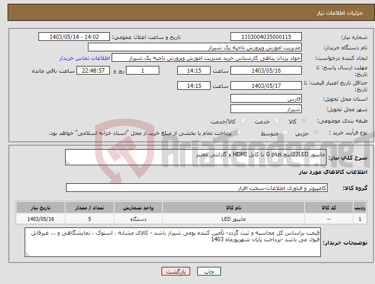Click the اطلاعات کالاهای مورد نیاز heading
Viewport: 375px width, 284px height.
[x=333, y=172]
